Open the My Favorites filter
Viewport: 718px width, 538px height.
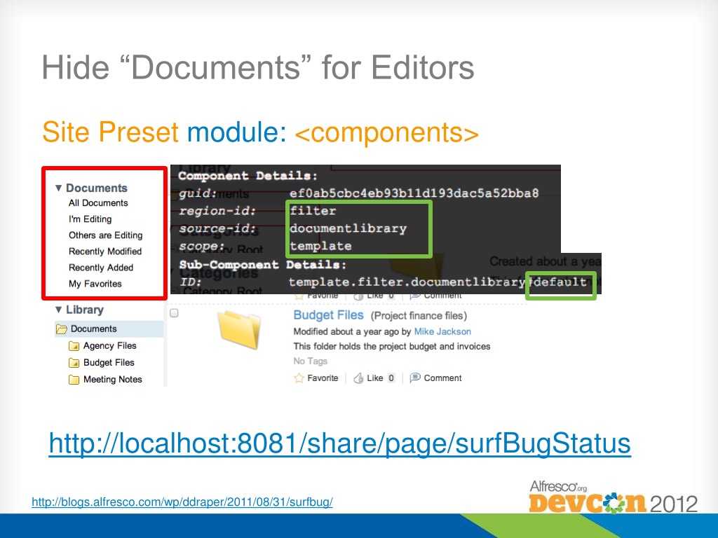95,284
